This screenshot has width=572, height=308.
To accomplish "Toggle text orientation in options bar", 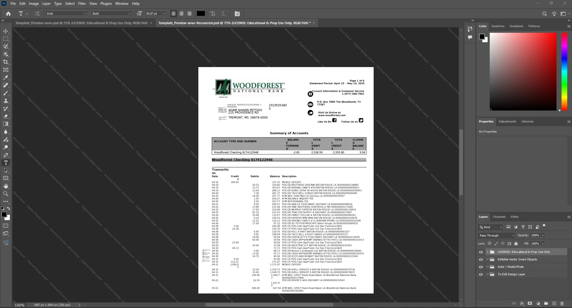I will click(37, 14).
